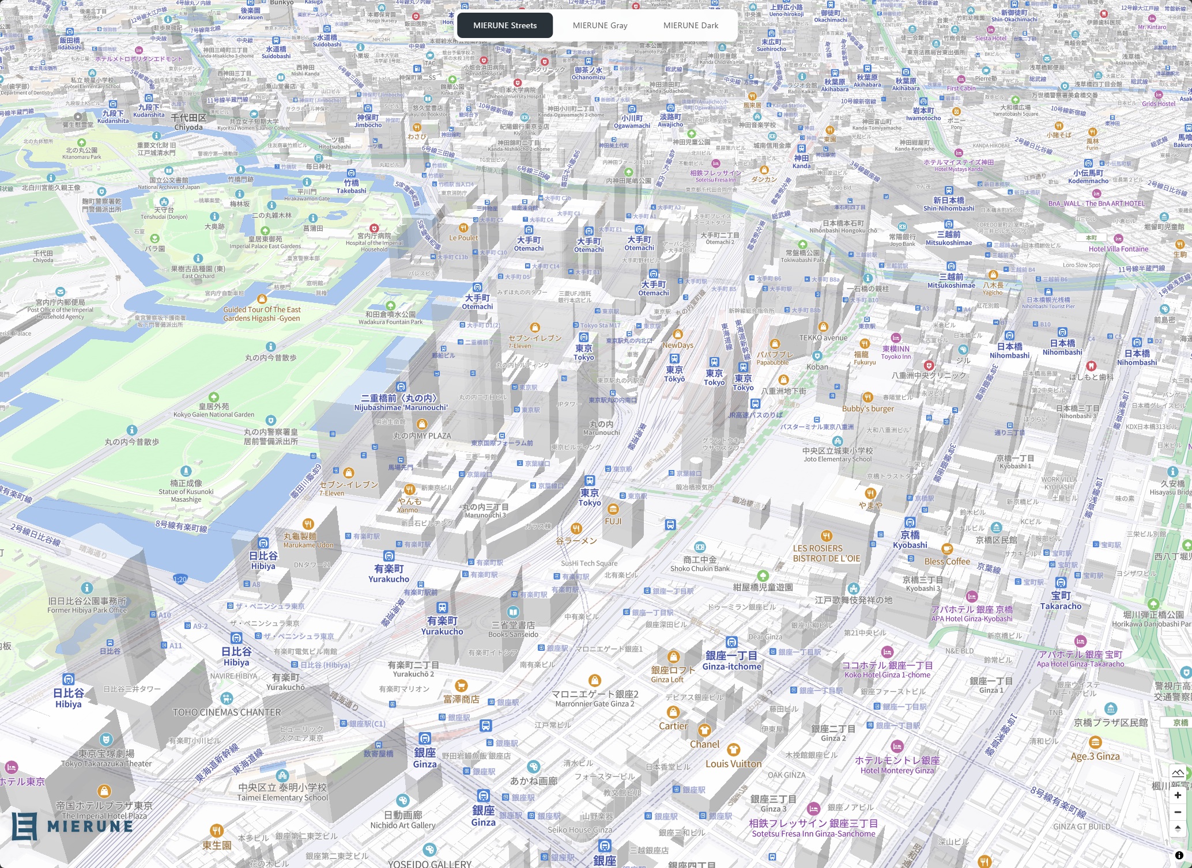1192x868 pixels.
Task: Click the 'SusHi Tech Square' label
Action: pos(589,564)
